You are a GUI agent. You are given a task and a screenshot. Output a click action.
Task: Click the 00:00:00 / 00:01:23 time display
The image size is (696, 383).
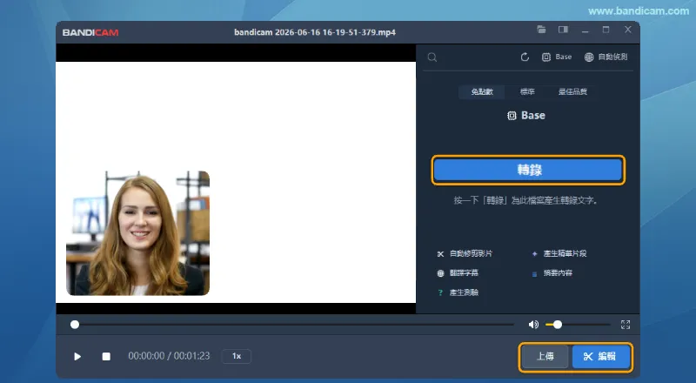169,356
